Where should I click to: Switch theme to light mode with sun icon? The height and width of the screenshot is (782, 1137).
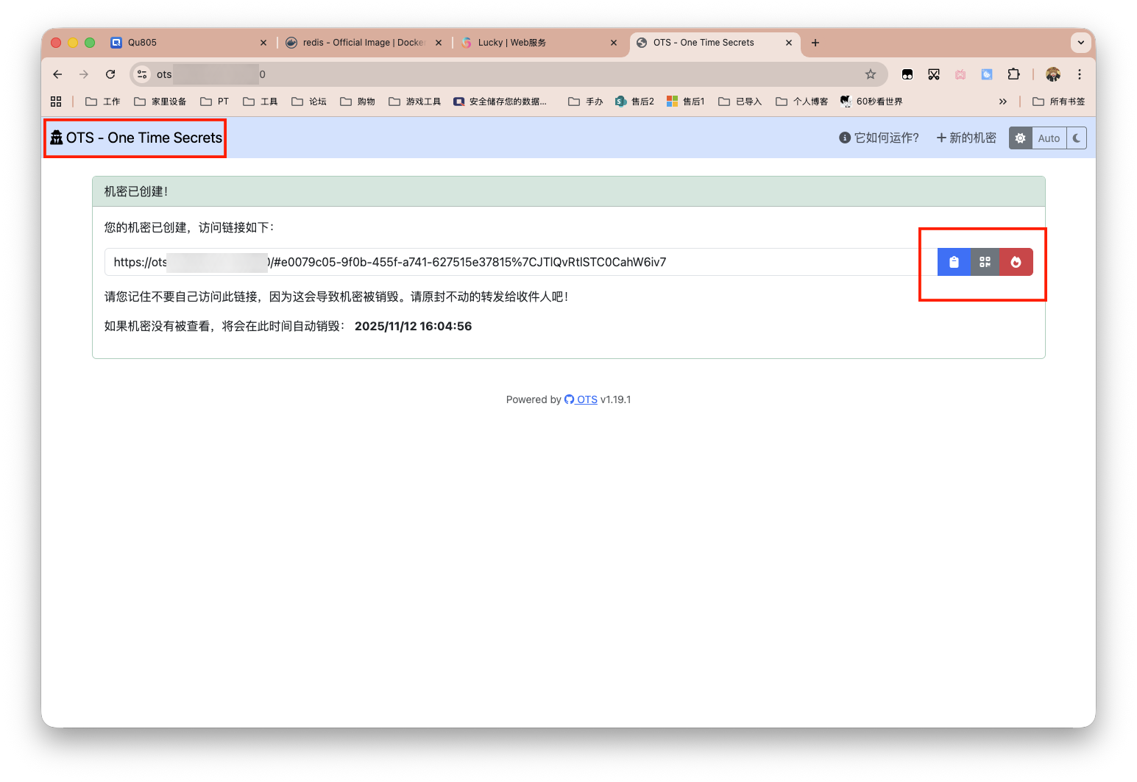pyautogui.click(x=1020, y=138)
